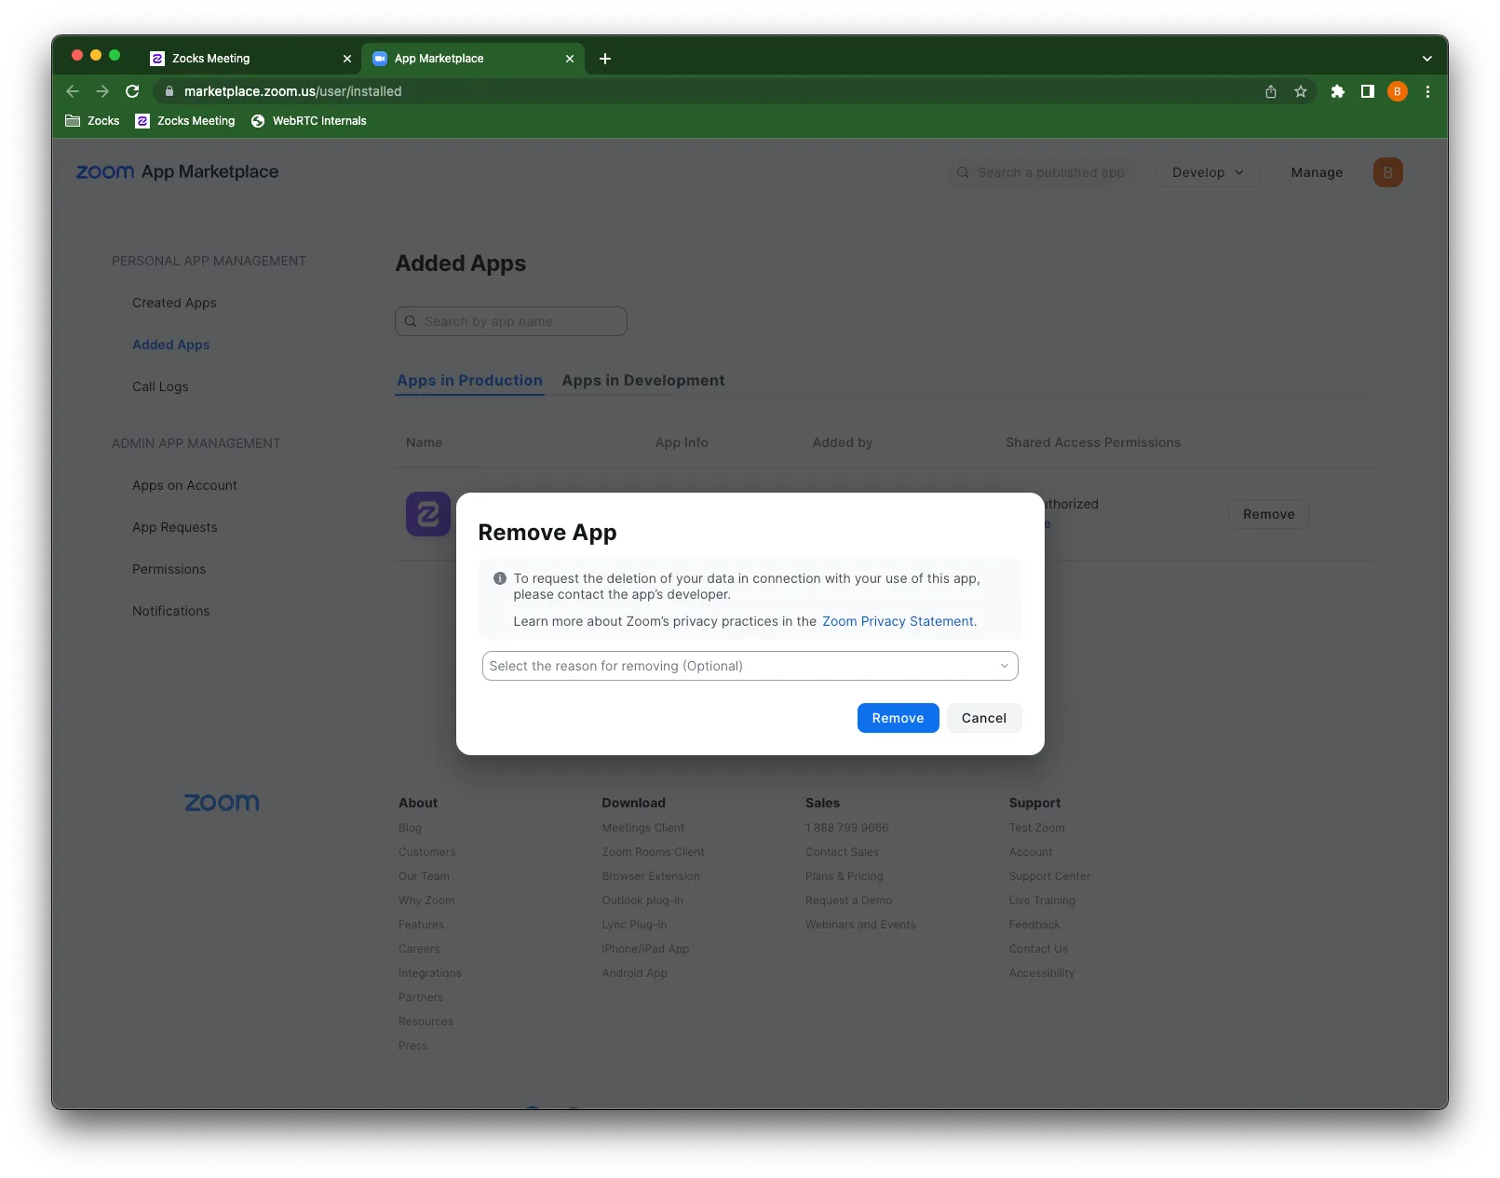The height and width of the screenshot is (1178, 1500).
Task: Click the info icon in the dialog
Action: pos(500,578)
